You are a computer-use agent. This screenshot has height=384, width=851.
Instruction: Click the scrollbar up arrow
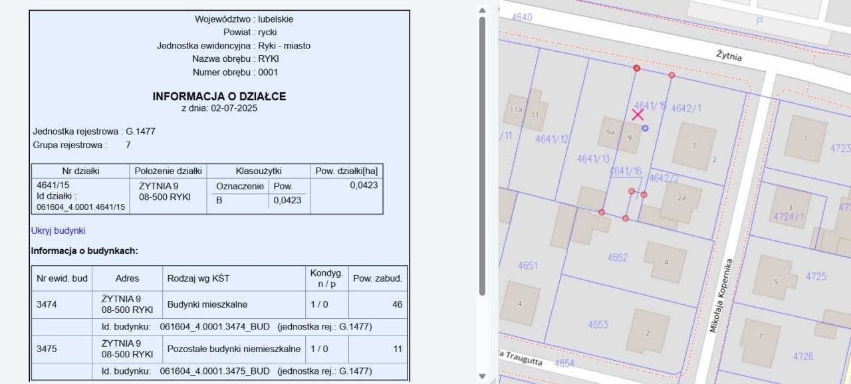(x=483, y=11)
